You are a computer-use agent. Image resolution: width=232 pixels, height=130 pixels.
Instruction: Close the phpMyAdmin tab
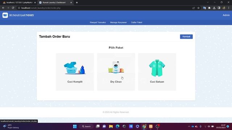tap(35, 3)
